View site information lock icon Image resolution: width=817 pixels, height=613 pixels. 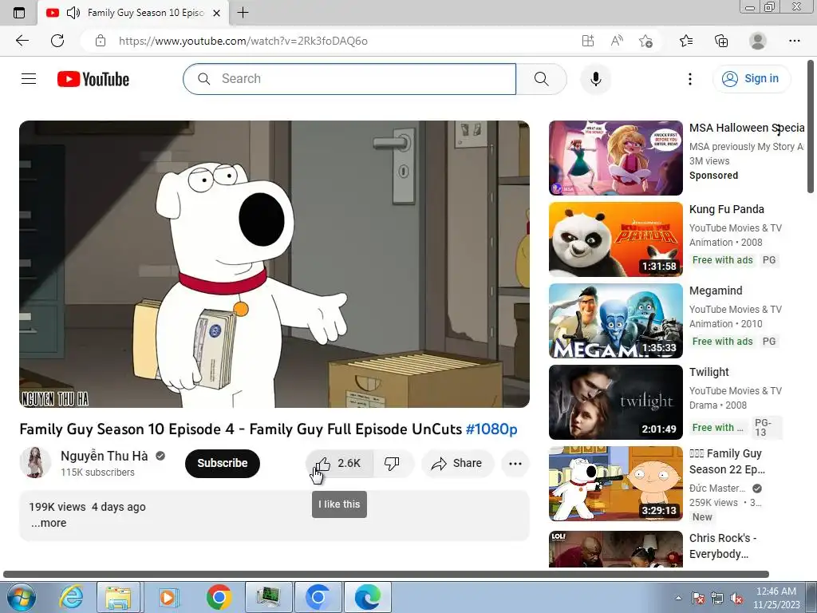[x=100, y=41]
